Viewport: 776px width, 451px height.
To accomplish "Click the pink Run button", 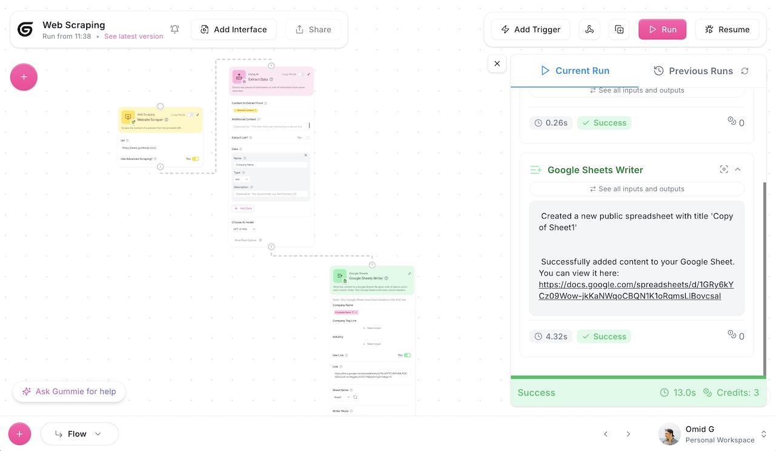I will pos(662,29).
